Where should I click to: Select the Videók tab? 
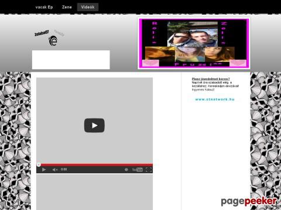tap(88, 7)
